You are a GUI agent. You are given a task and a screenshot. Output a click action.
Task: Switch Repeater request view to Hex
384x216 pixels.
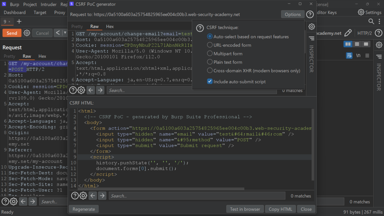pyautogui.click(x=42, y=56)
